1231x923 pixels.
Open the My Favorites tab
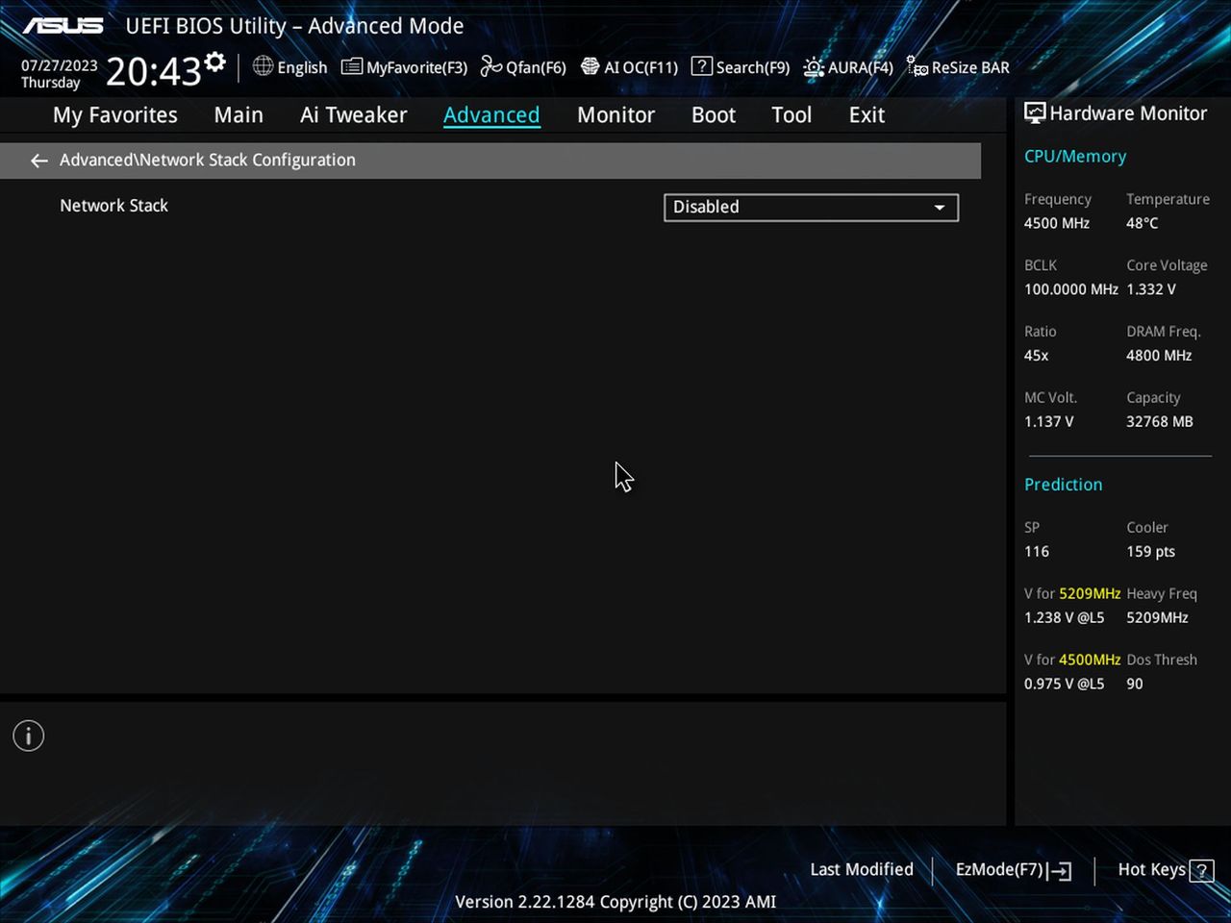[x=115, y=115]
